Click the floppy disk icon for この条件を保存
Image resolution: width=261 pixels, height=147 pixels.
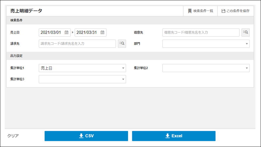pos(223,11)
